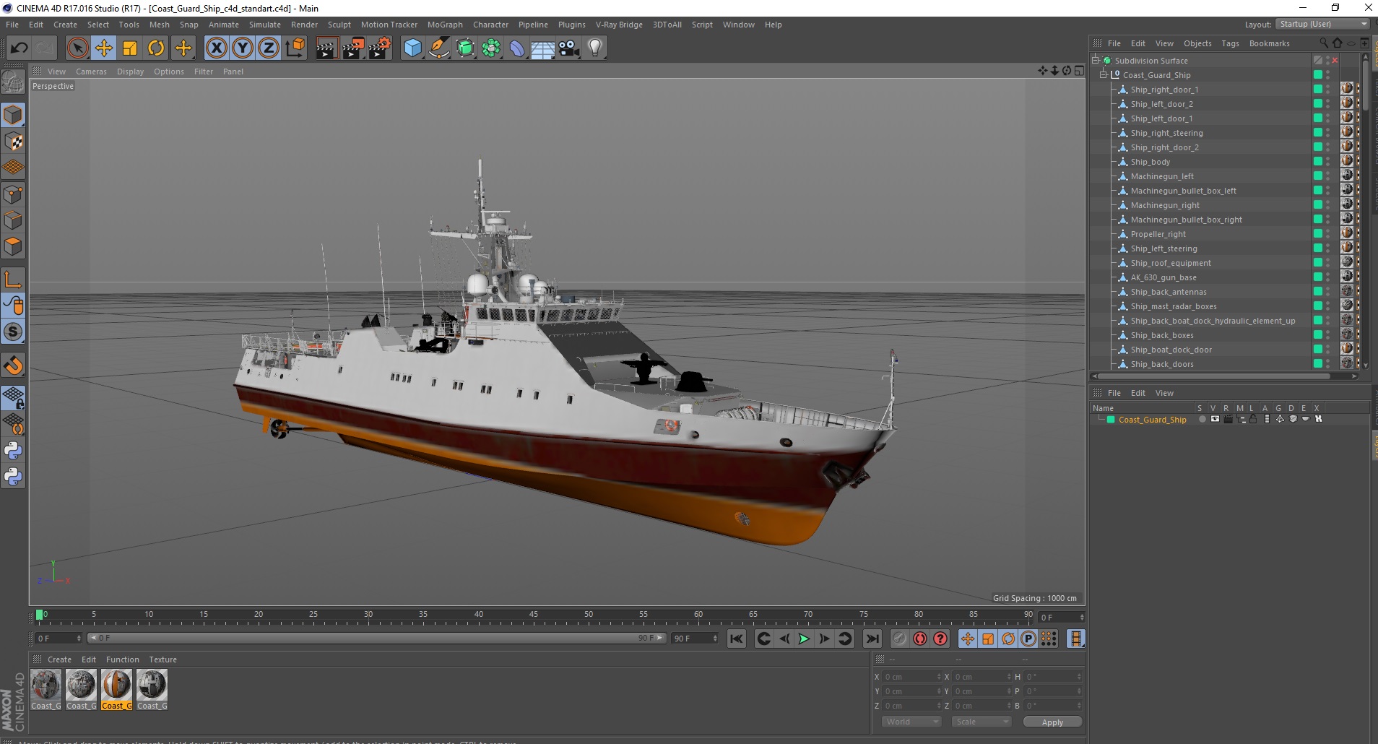Image resolution: width=1378 pixels, height=744 pixels.
Task: Select Points mode in left palette
Action: (x=13, y=194)
